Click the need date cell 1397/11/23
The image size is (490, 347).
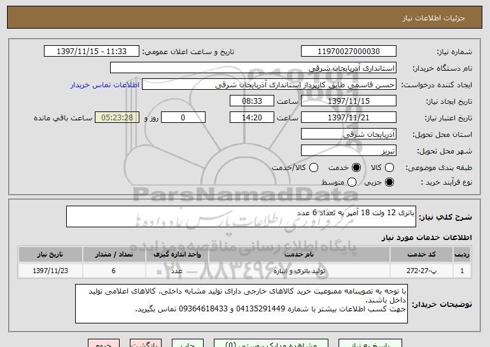pos(50,271)
